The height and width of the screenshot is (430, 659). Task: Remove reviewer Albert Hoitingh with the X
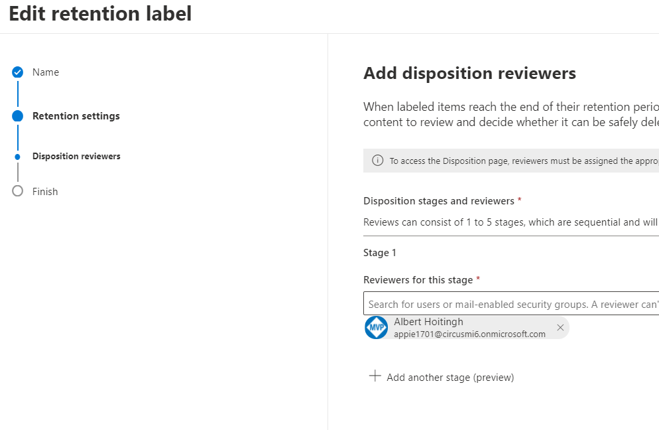(560, 328)
